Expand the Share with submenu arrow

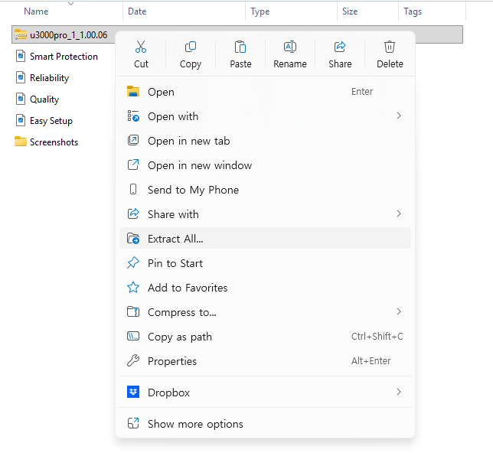click(x=399, y=213)
